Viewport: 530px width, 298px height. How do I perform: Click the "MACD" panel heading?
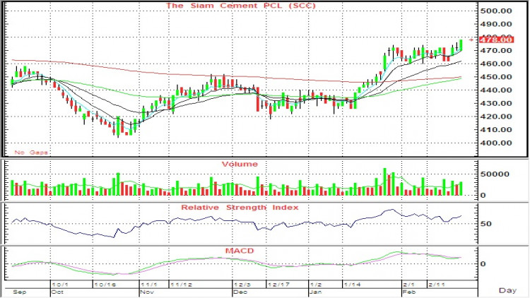point(240,251)
